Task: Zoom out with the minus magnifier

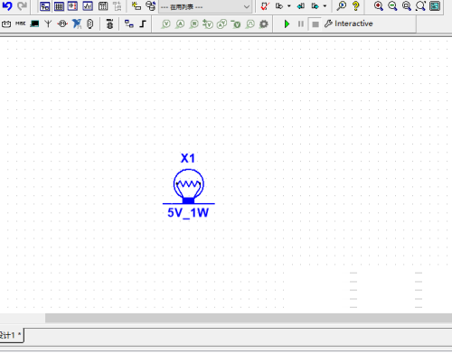Action: (392, 6)
